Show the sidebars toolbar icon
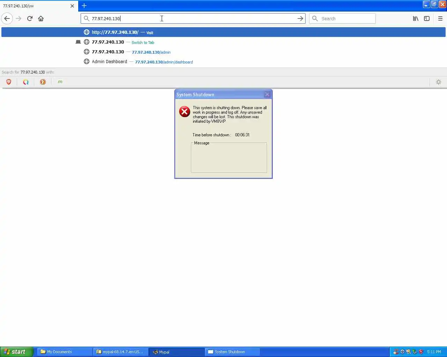Image resolution: width=447 pixels, height=357 pixels. 427,18
